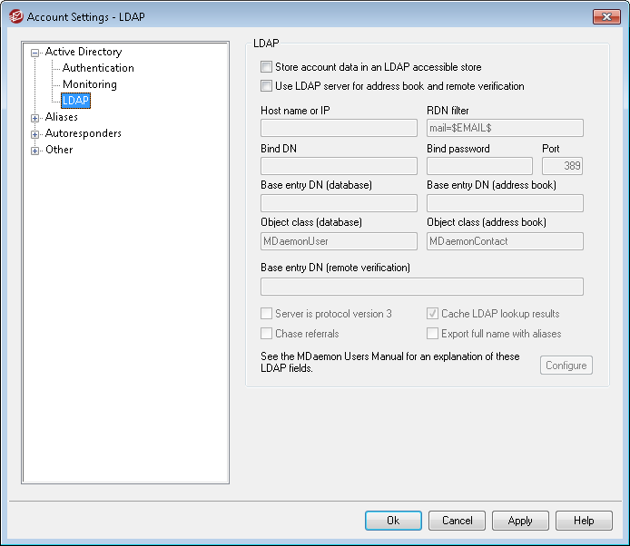Close the Account Settings dialog window
630x546 pixels.
point(605,16)
